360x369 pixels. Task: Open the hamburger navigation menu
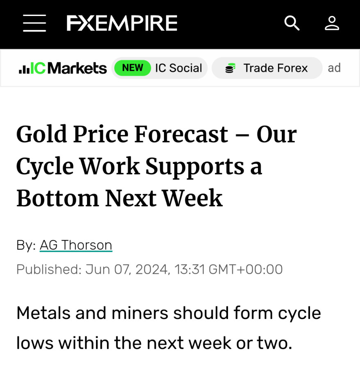[x=34, y=23]
